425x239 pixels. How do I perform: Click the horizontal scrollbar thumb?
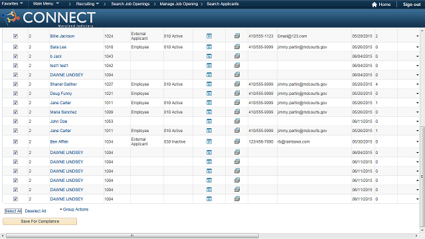pyautogui.click(x=132, y=236)
